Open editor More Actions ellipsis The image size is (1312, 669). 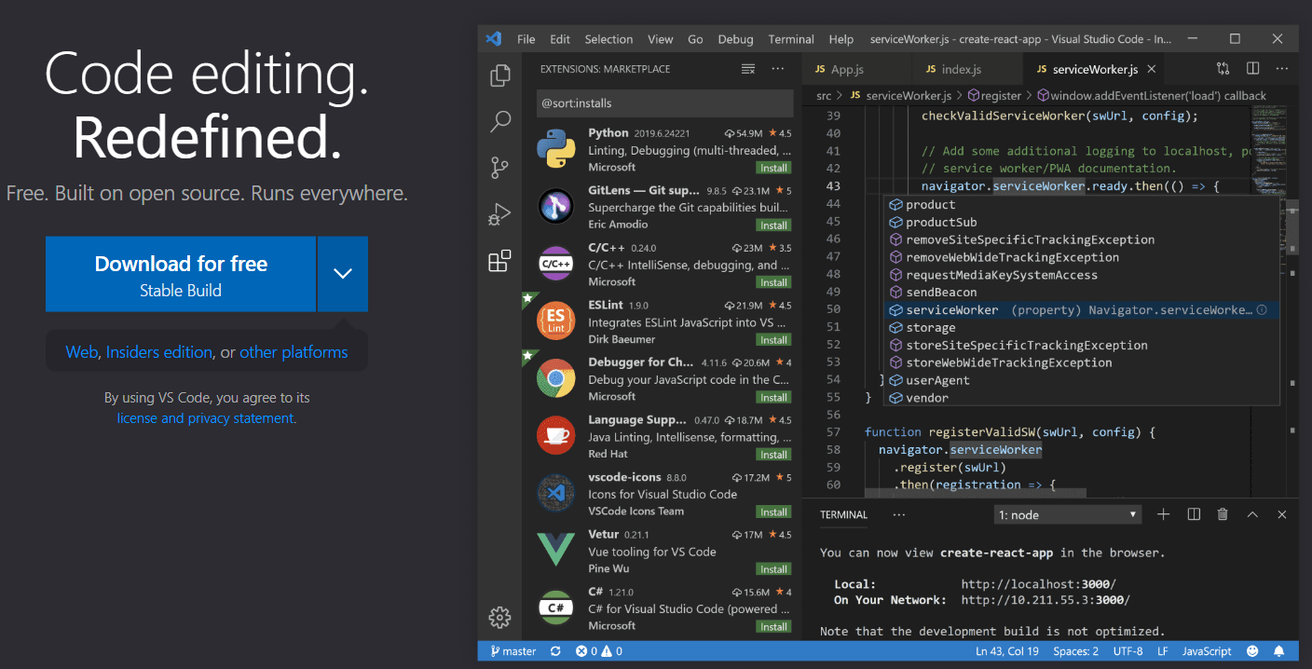[x=1282, y=69]
